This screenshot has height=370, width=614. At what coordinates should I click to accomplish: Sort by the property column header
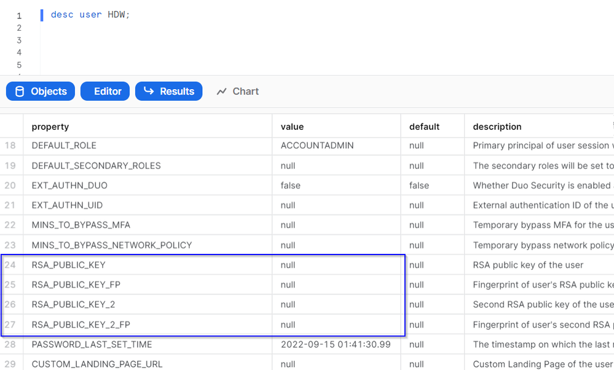click(x=50, y=127)
